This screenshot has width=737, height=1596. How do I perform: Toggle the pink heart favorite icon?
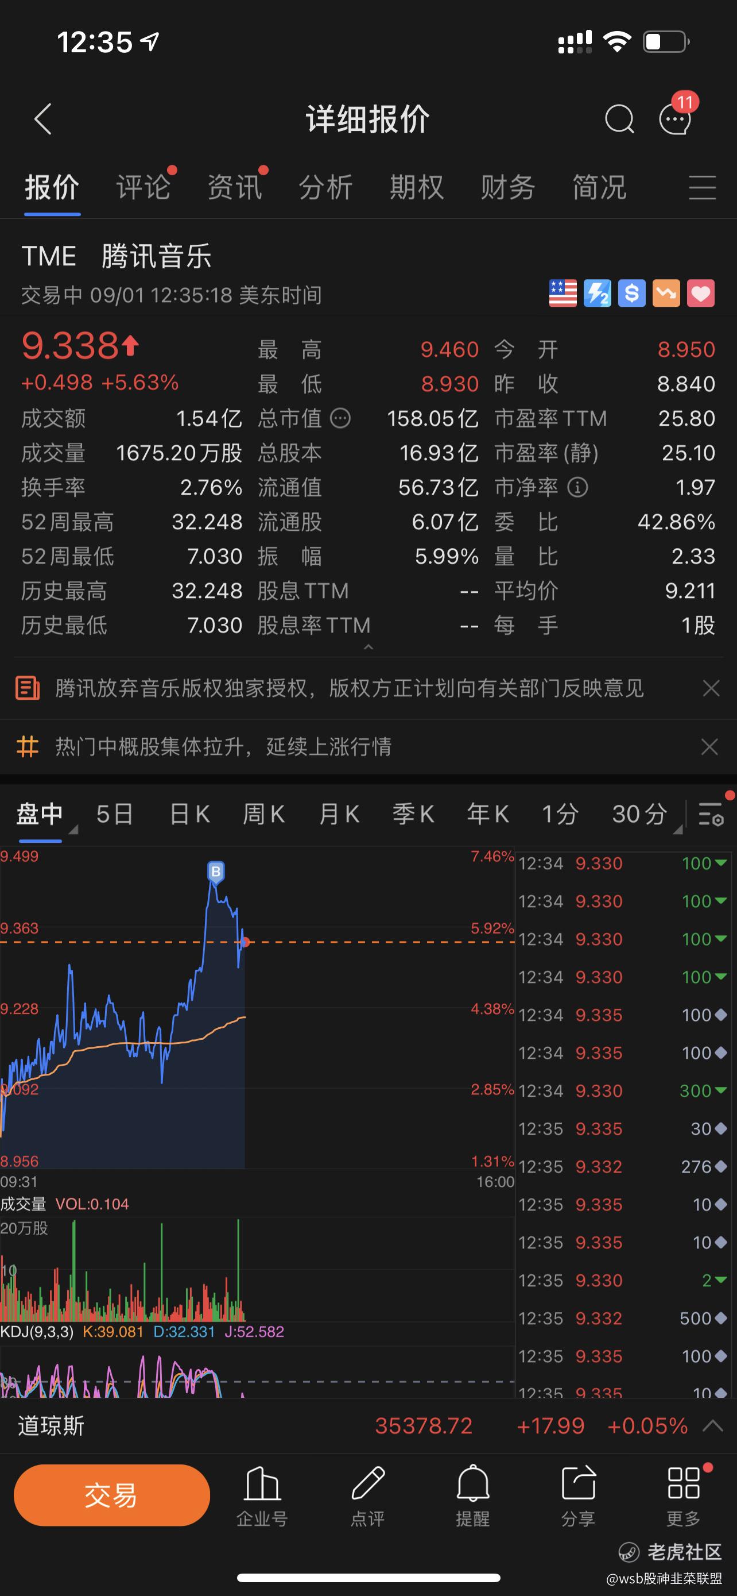pos(701,294)
